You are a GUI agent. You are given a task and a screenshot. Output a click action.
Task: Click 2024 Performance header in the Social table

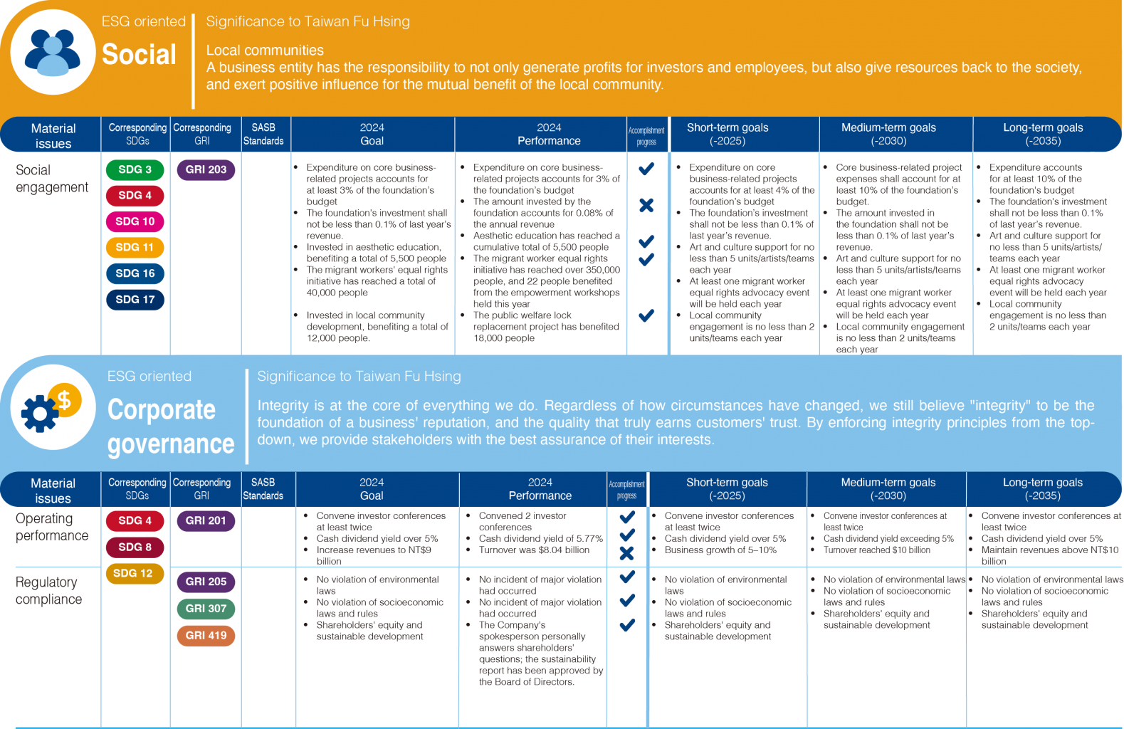coord(548,134)
